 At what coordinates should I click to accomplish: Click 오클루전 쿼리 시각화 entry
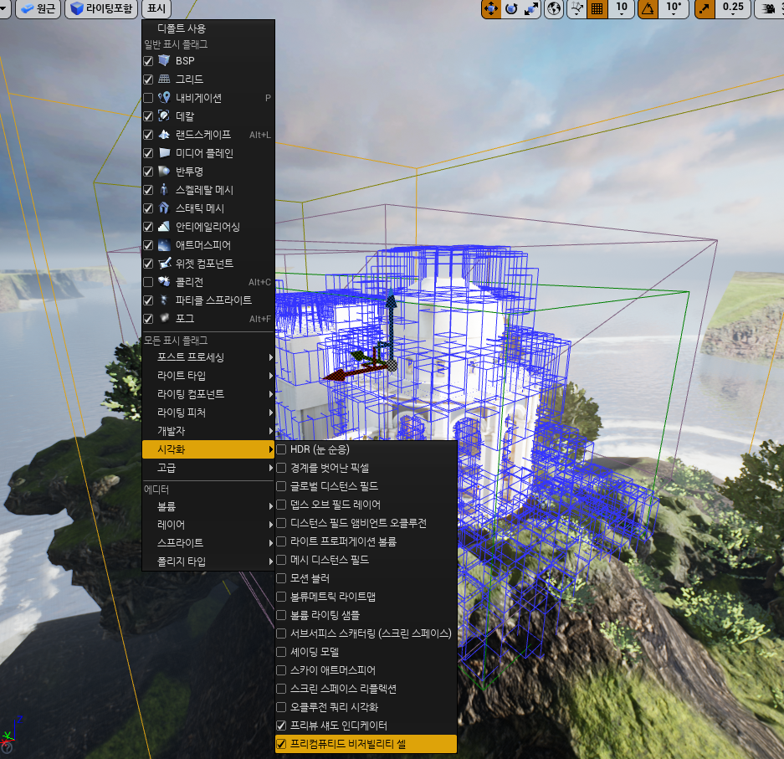point(366,707)
